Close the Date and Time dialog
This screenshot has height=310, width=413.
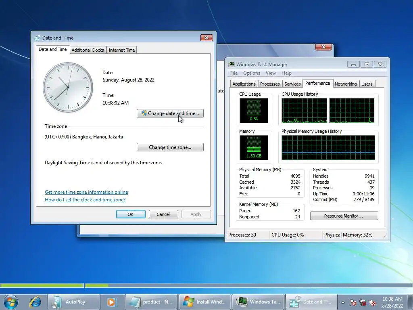tap(207, 38)
